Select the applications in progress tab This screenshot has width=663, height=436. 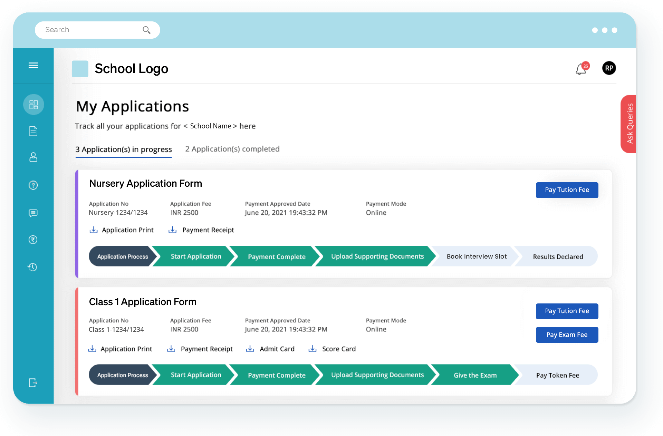(124, 149)
